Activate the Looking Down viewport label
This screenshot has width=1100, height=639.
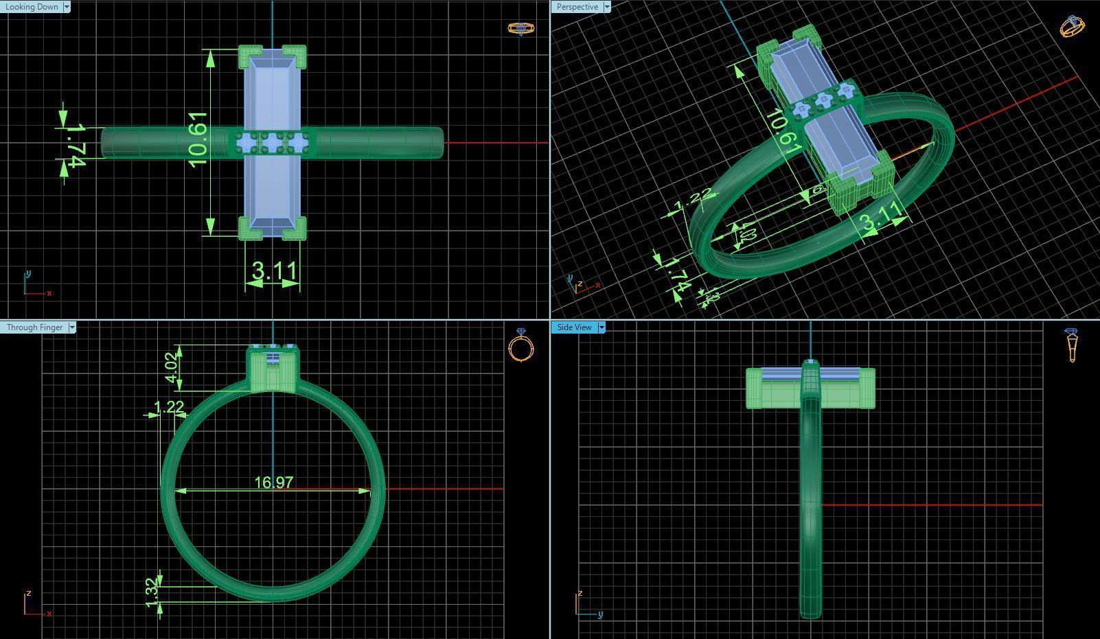(x=32, y=7)
